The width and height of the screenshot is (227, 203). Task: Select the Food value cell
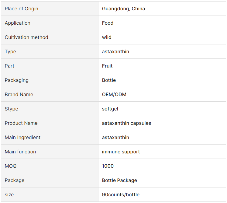click(x=162, y=23)
